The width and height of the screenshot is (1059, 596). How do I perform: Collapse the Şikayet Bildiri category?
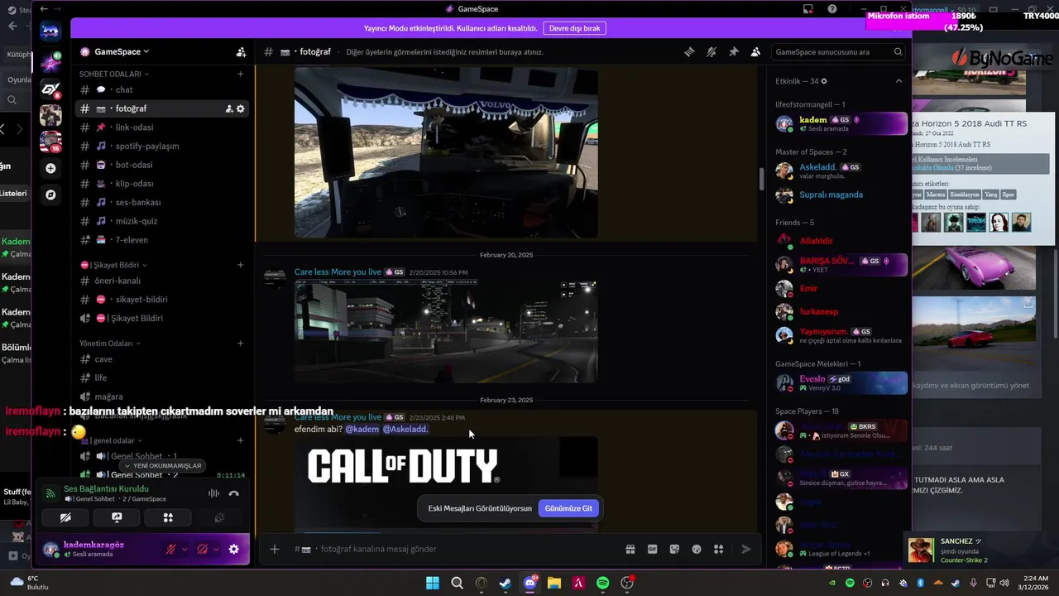[x=113, y=265]
